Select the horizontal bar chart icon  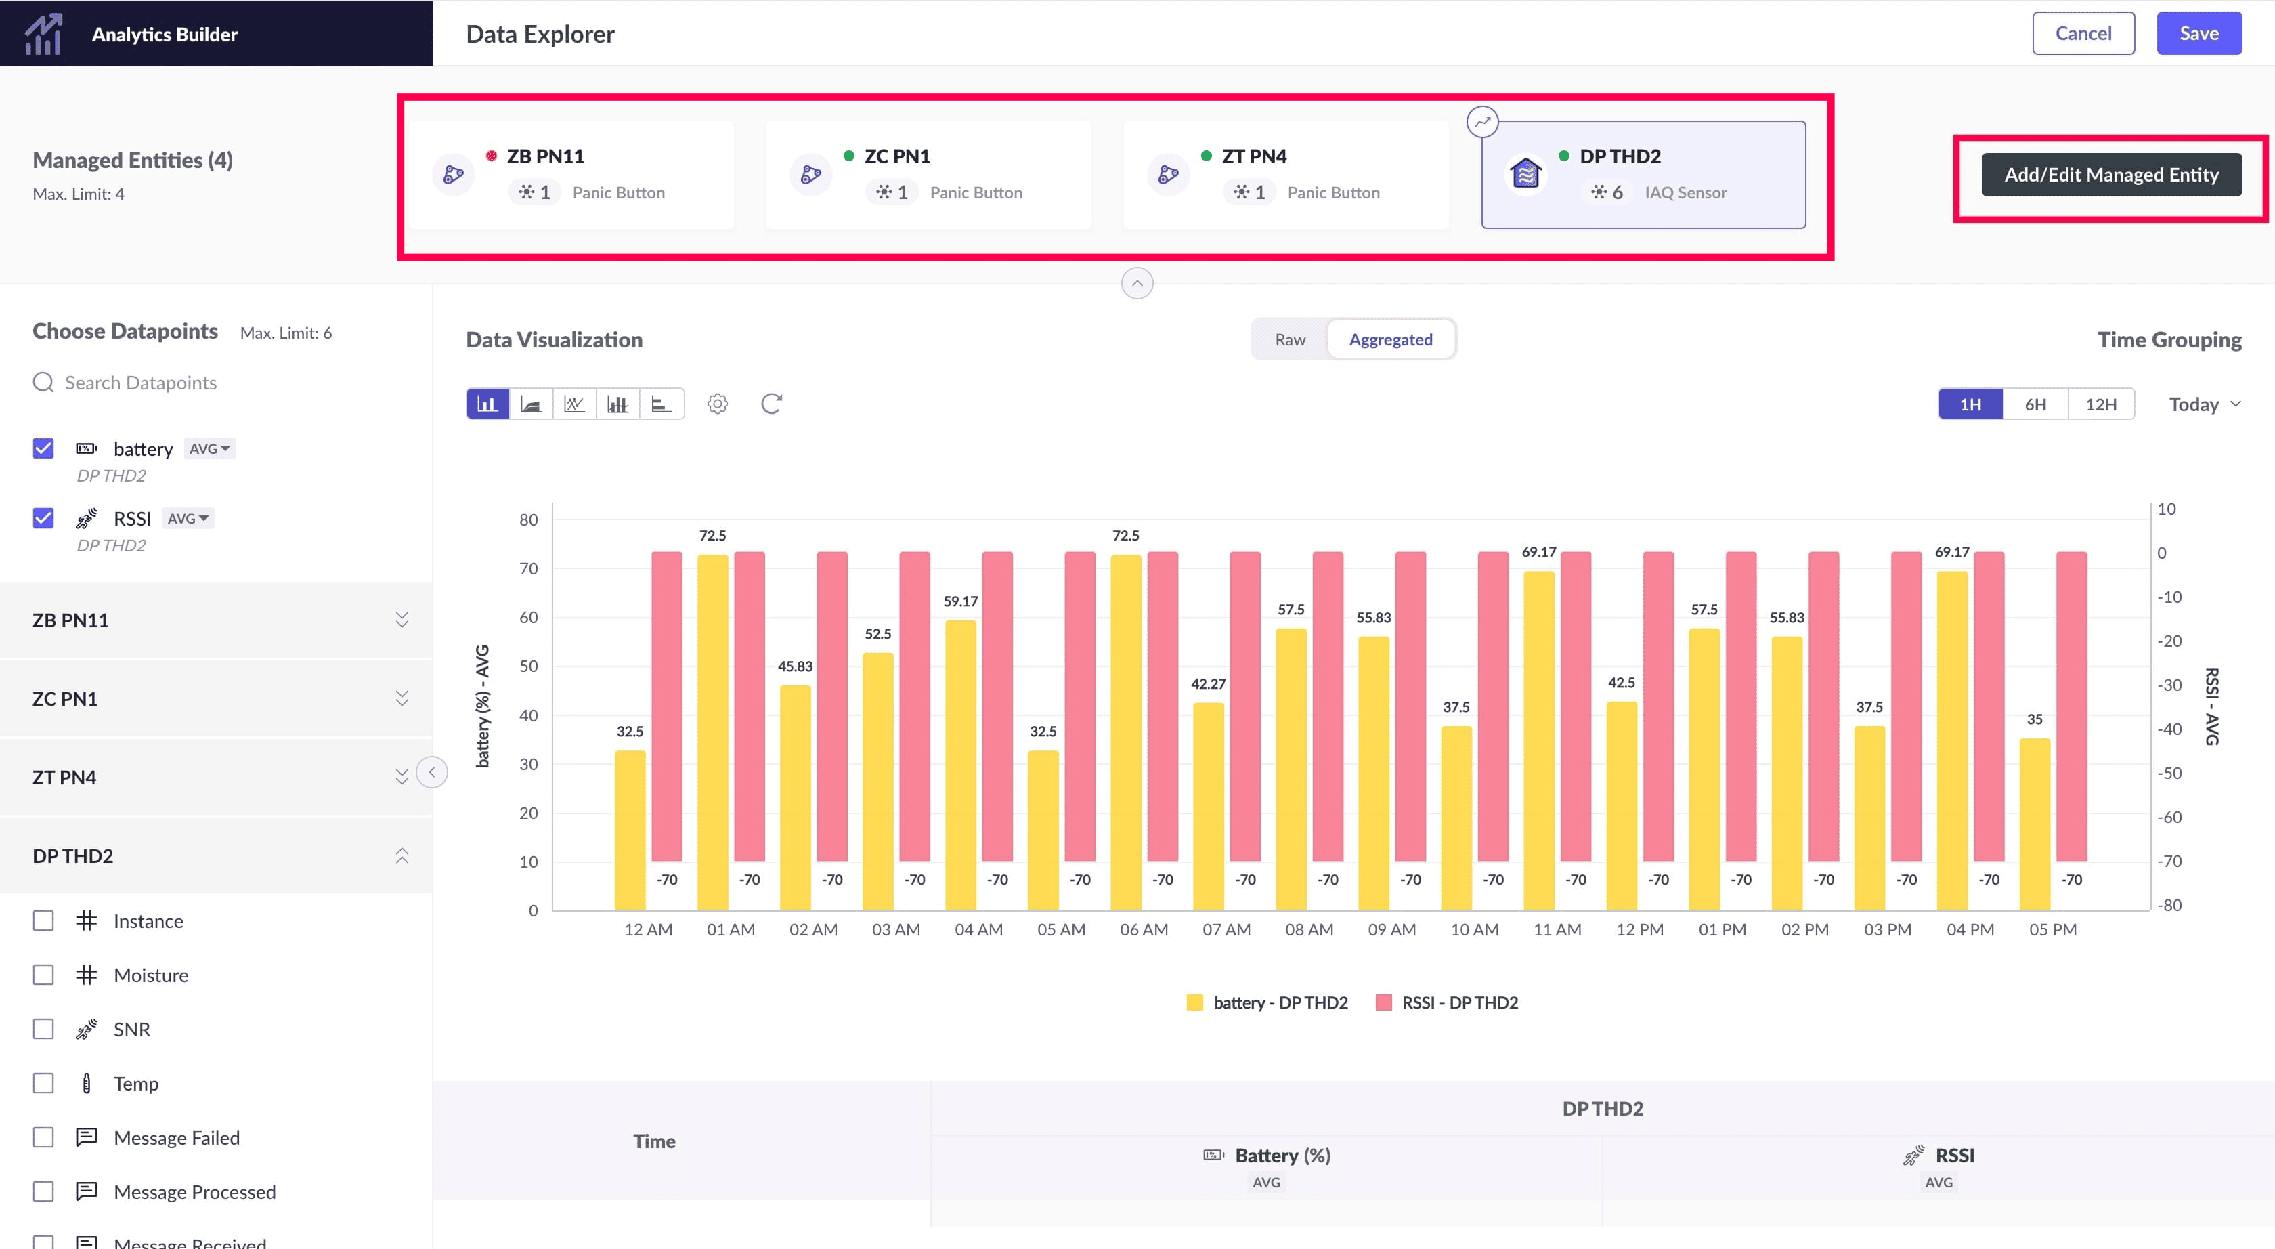tap(662, 404)
